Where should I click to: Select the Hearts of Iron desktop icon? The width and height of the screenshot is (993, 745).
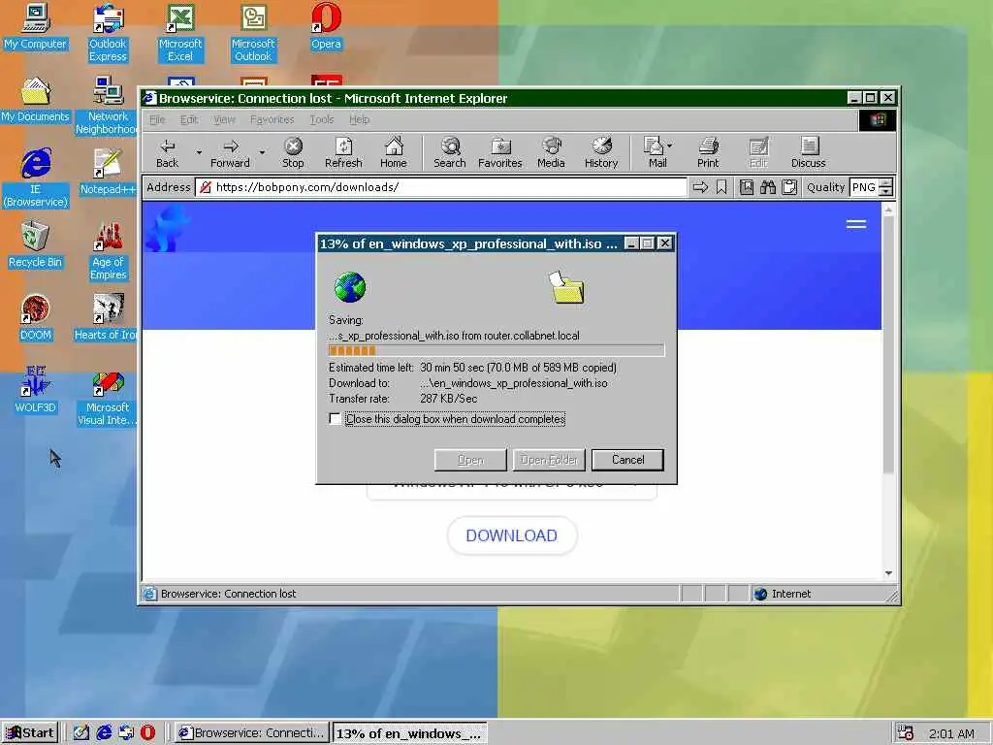click(x=106, y=317)
